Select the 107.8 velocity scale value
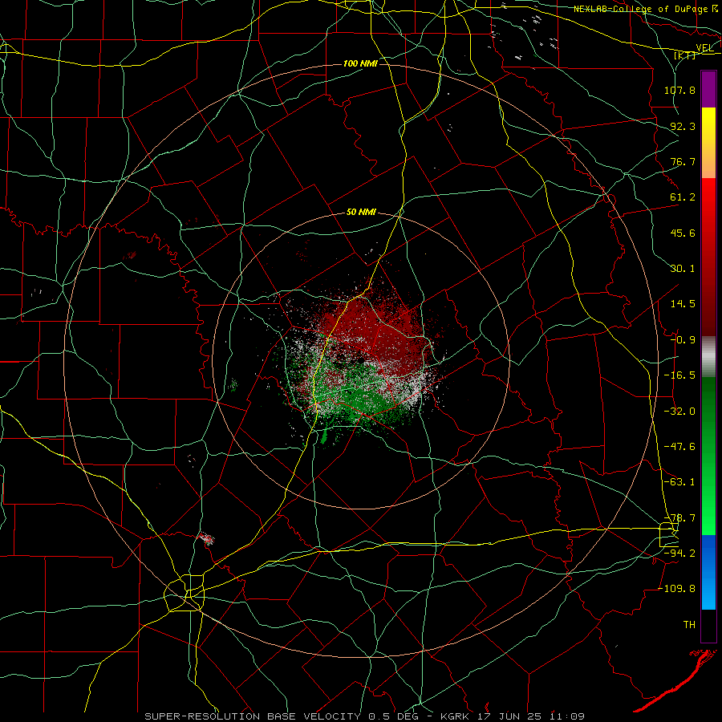The image size is (722, 722). point(679,90)
